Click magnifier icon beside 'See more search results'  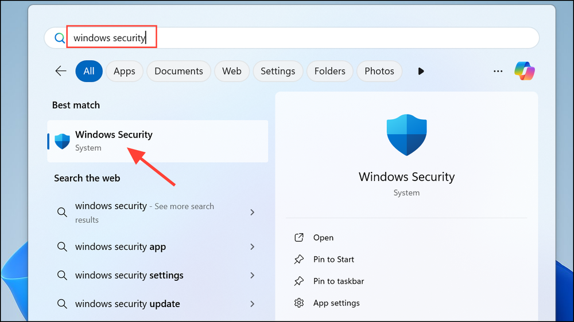click(x=62, y=212)
